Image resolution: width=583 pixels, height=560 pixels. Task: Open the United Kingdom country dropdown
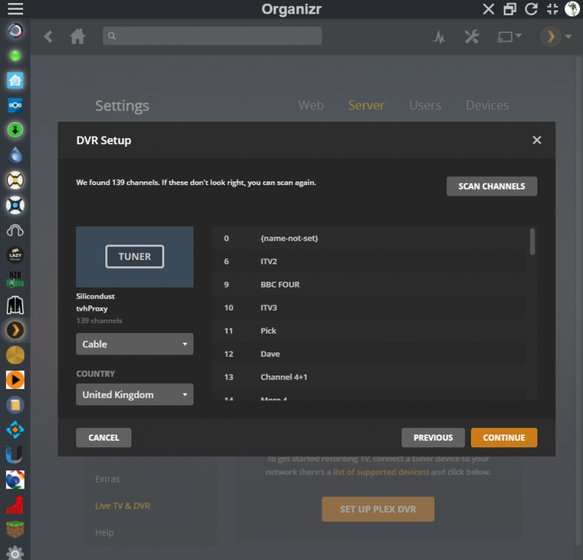tap(134, 394)
